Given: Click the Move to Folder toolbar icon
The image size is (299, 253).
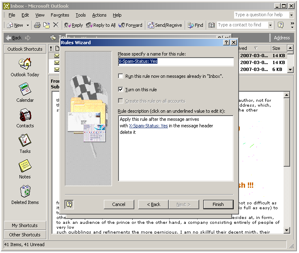Looking at the screenshot, I should [x=46, y=25].
